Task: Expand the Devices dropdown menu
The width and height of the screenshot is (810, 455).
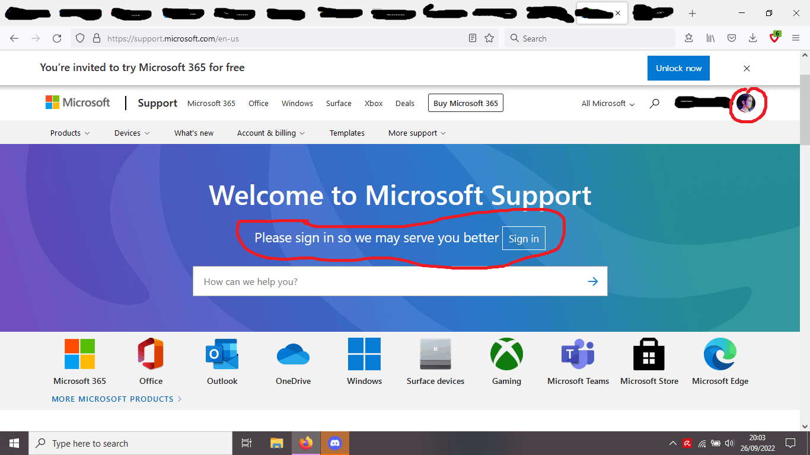Action: (132, 133)
